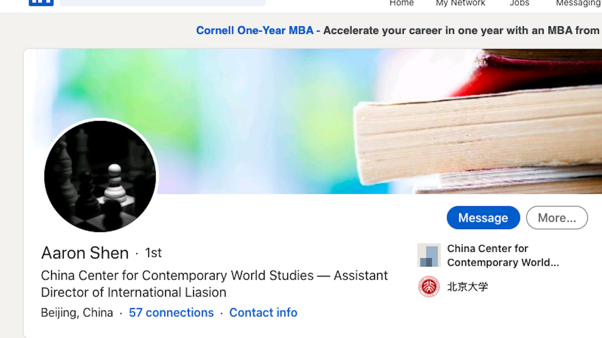
Task: Expand the More... options button
Action: (x=557, y=218)
